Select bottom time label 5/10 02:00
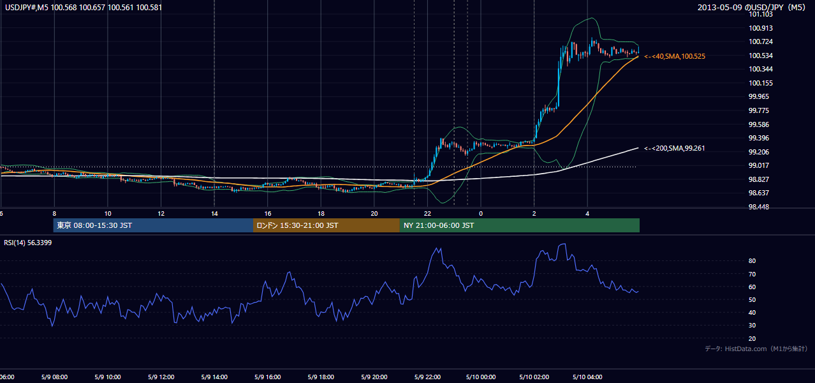 point(534,377)
